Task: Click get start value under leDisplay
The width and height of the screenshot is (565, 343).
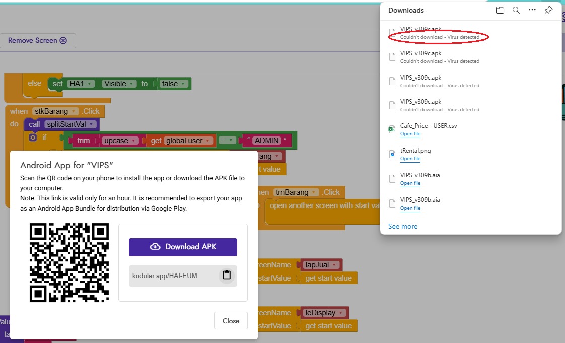Action: 328,326
